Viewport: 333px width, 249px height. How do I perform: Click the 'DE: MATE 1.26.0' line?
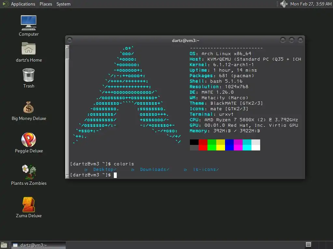(x=212, y=92)
